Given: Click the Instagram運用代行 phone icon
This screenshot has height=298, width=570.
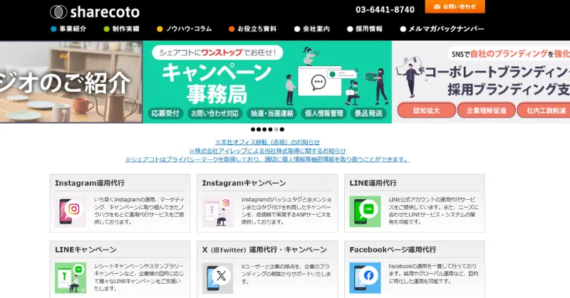Looking at the screenshot, I should click(x=71, y=212).
